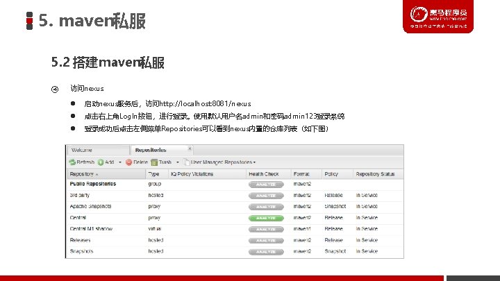Click ANALYZE button for Snapshots row
500x281 pixels.
pos(266,252)
